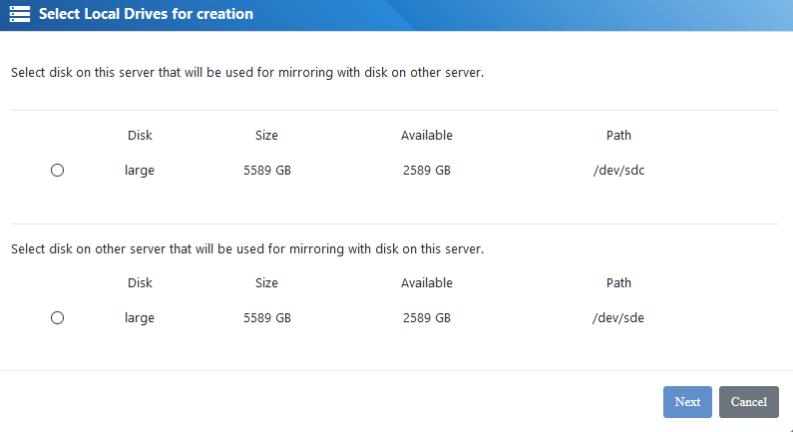
Task: Cancel the drive selection dialog
Action: point(748,402)
